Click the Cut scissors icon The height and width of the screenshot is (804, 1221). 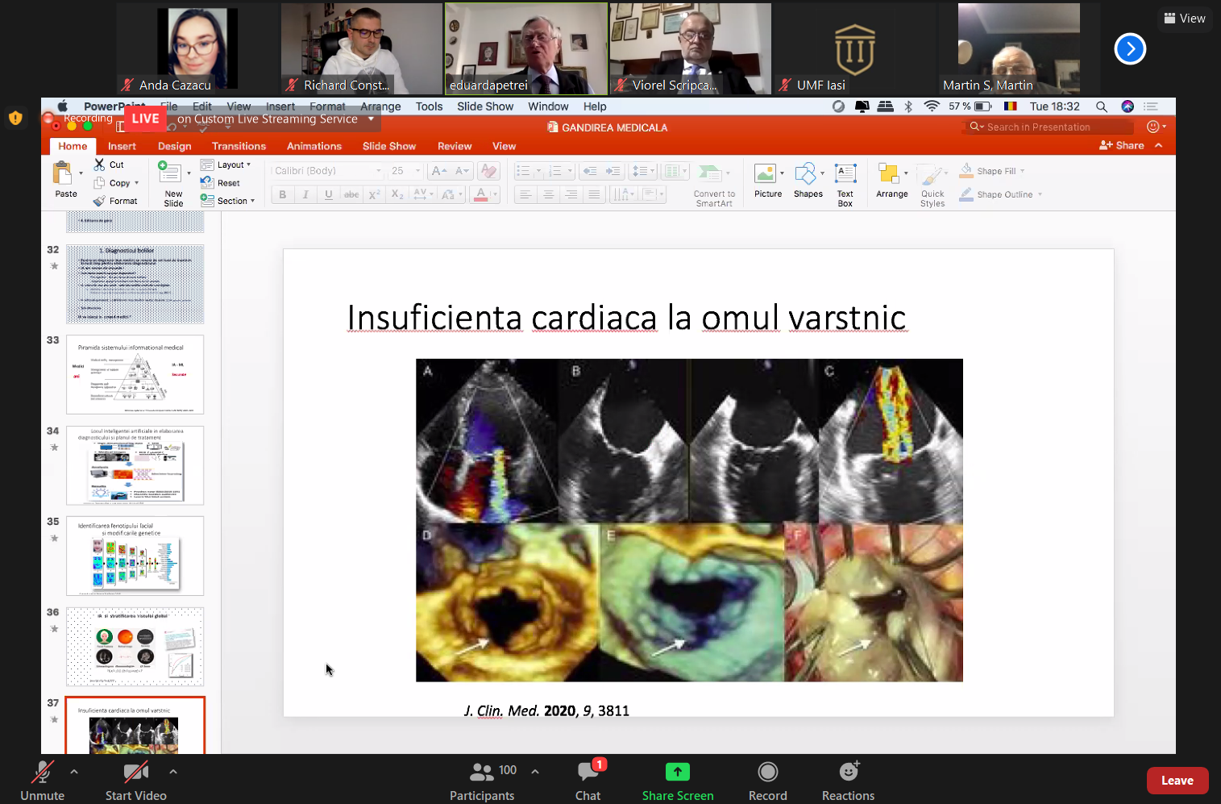coord(99,165)
